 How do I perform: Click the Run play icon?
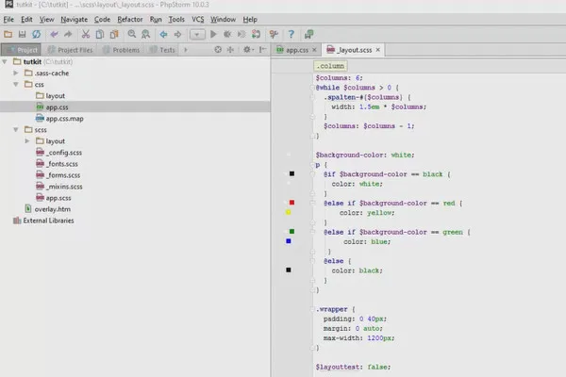point(213,34)
